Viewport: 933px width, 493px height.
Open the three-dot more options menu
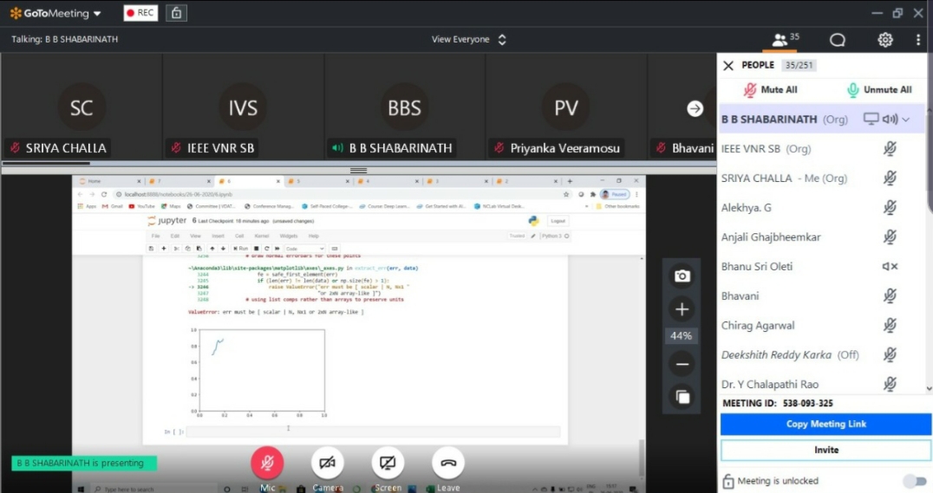point(917,40)
